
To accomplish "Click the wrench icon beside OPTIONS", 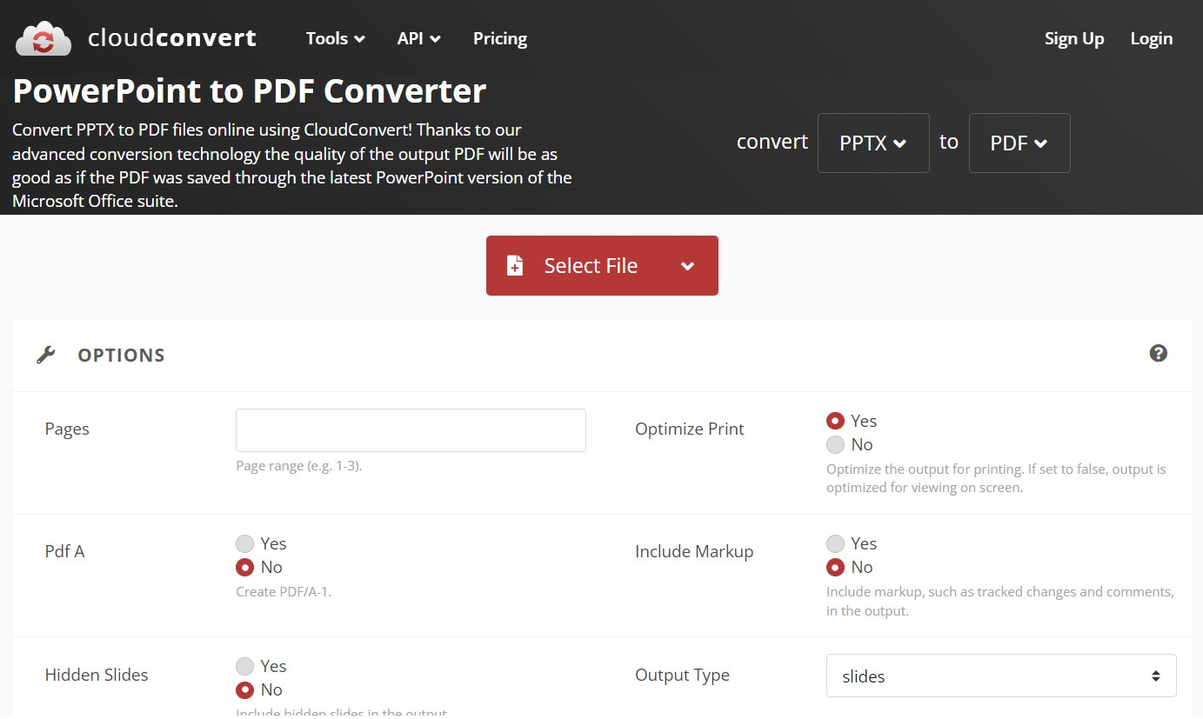I will [x=46, y=355].
